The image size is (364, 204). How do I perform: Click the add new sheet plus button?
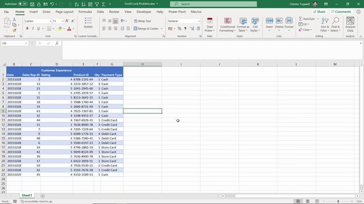[43, 196]
